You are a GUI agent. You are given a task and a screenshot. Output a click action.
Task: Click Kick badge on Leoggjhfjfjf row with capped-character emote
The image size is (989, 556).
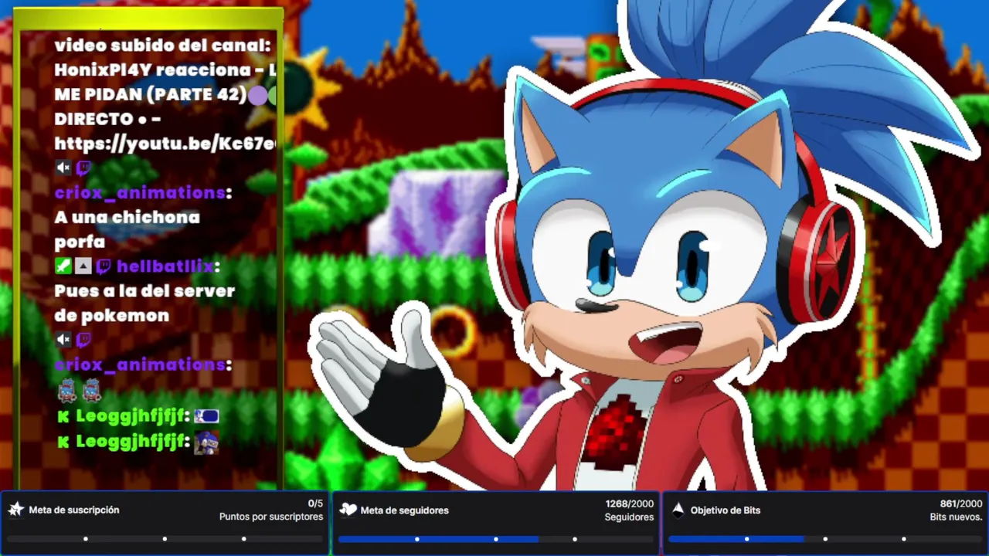point(63,442)
